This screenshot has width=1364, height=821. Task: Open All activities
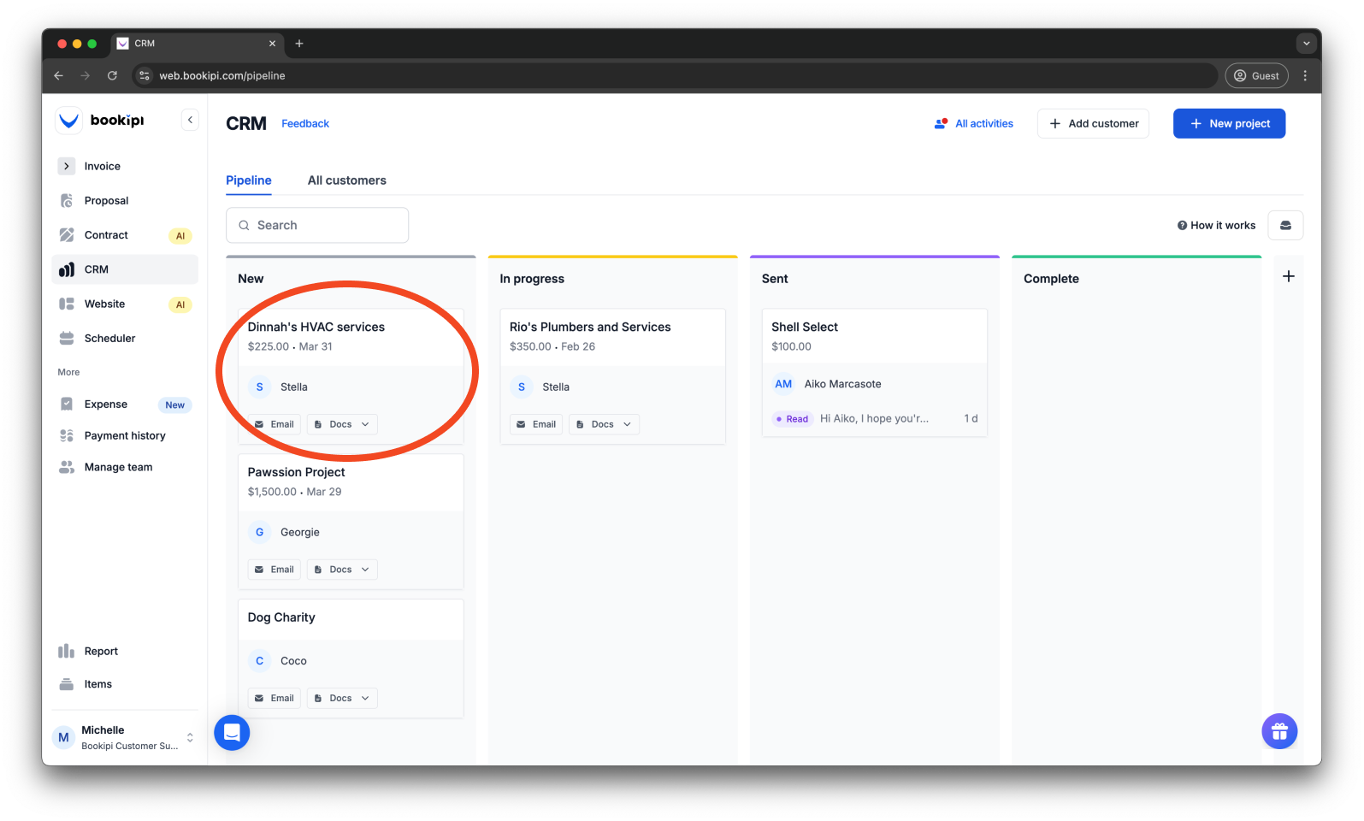tap(974, 124)
